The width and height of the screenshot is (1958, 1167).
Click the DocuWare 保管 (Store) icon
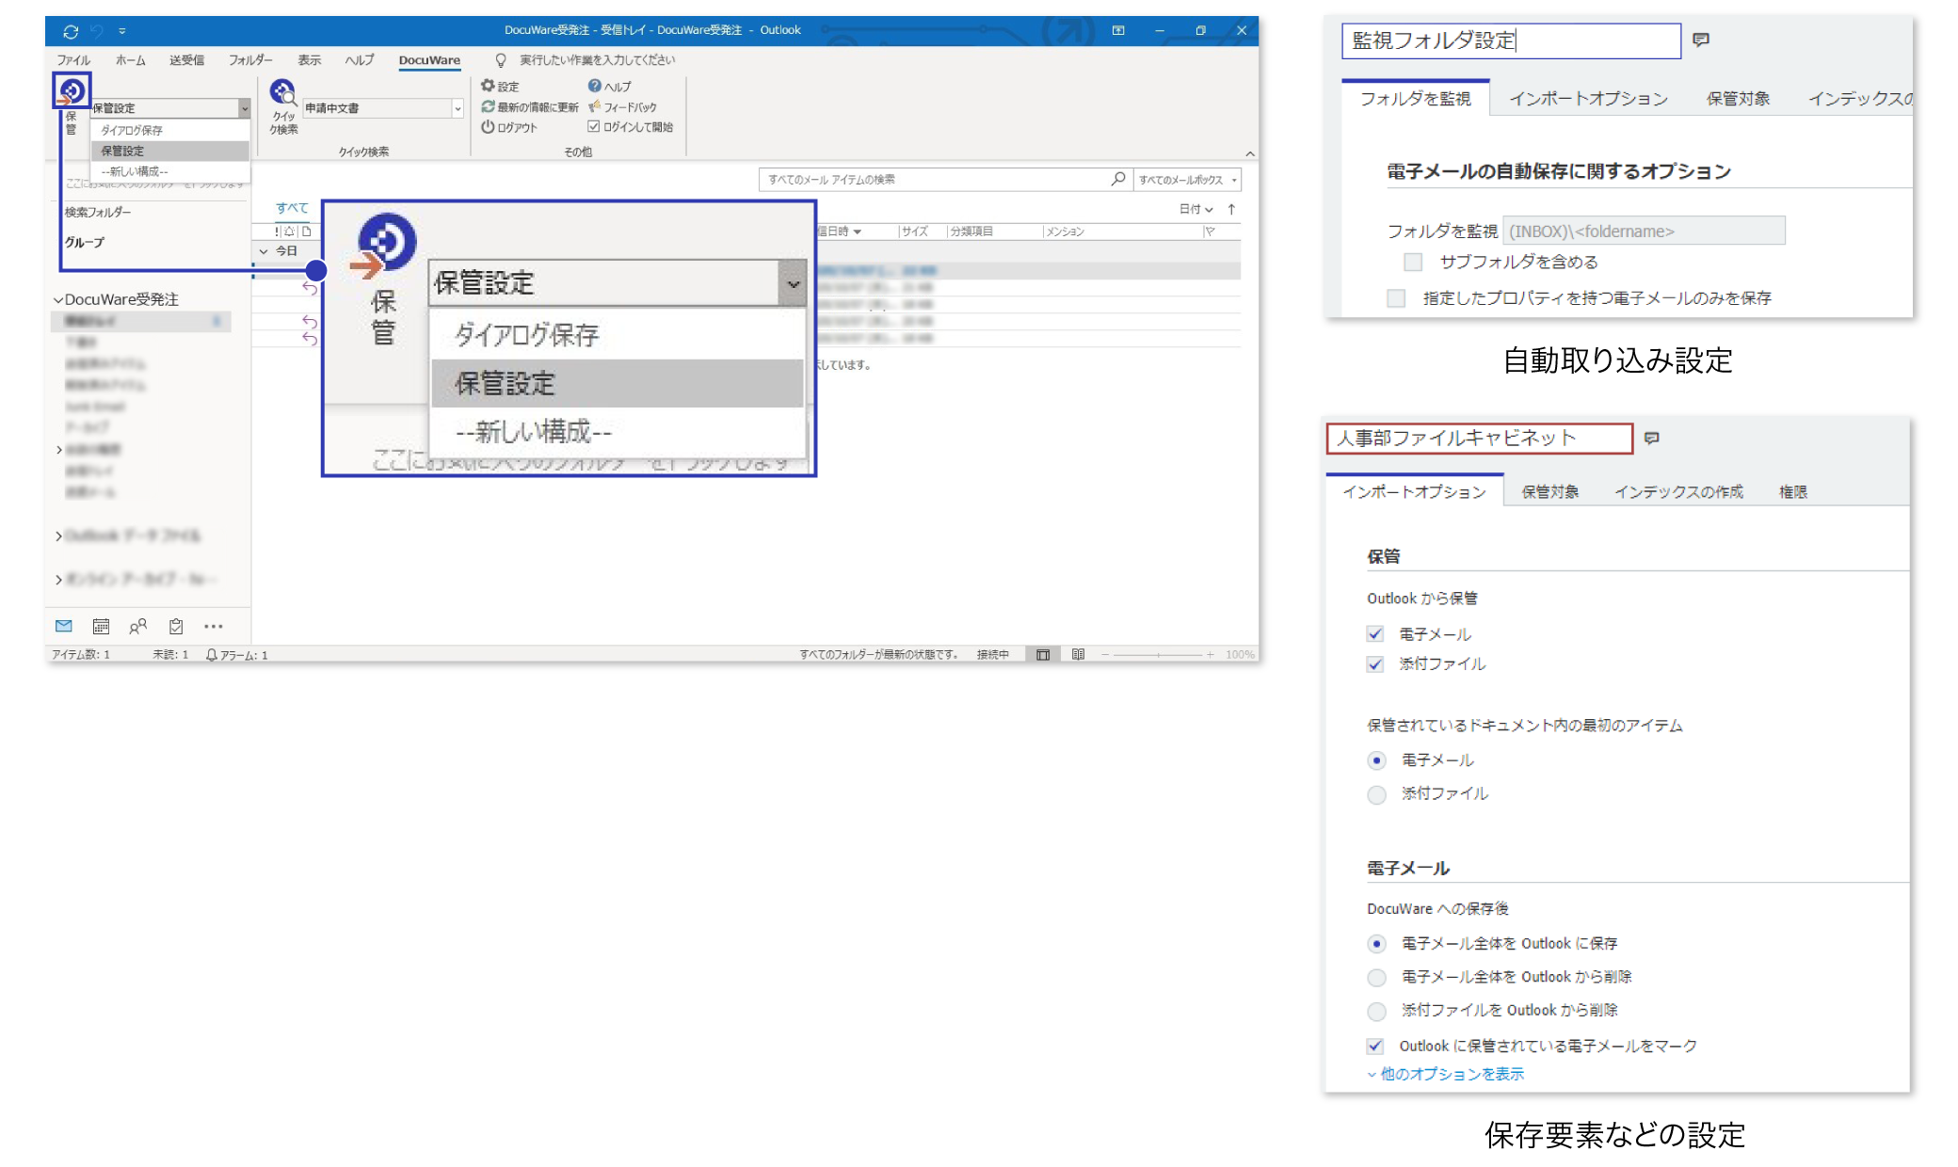coord(71,91)
